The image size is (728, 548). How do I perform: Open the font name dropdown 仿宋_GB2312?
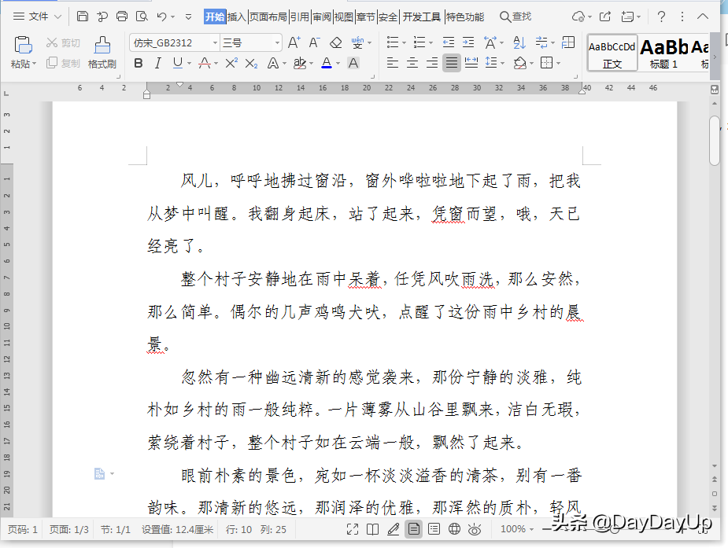tap(215, 43)
